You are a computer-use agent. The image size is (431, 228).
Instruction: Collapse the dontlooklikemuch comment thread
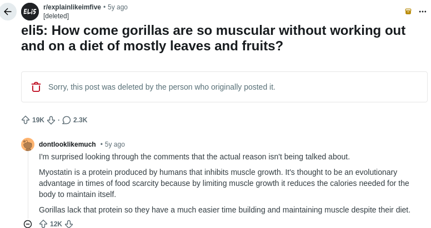pos(28,224)
